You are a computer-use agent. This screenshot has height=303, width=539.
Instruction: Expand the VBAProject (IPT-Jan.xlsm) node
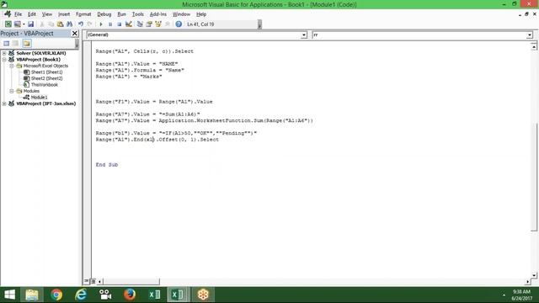(4, 104)
